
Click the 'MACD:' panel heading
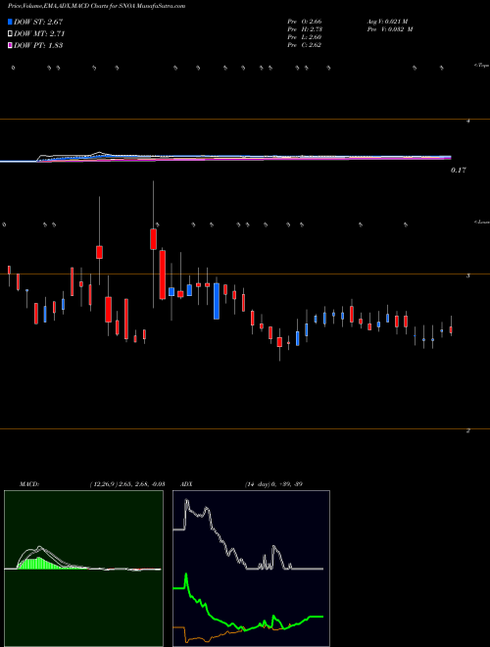click(x=29, y=484)
